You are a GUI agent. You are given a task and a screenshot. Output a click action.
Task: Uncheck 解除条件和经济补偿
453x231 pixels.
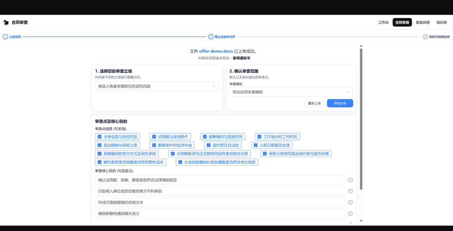pyautogui.click(x=154, y=145)
